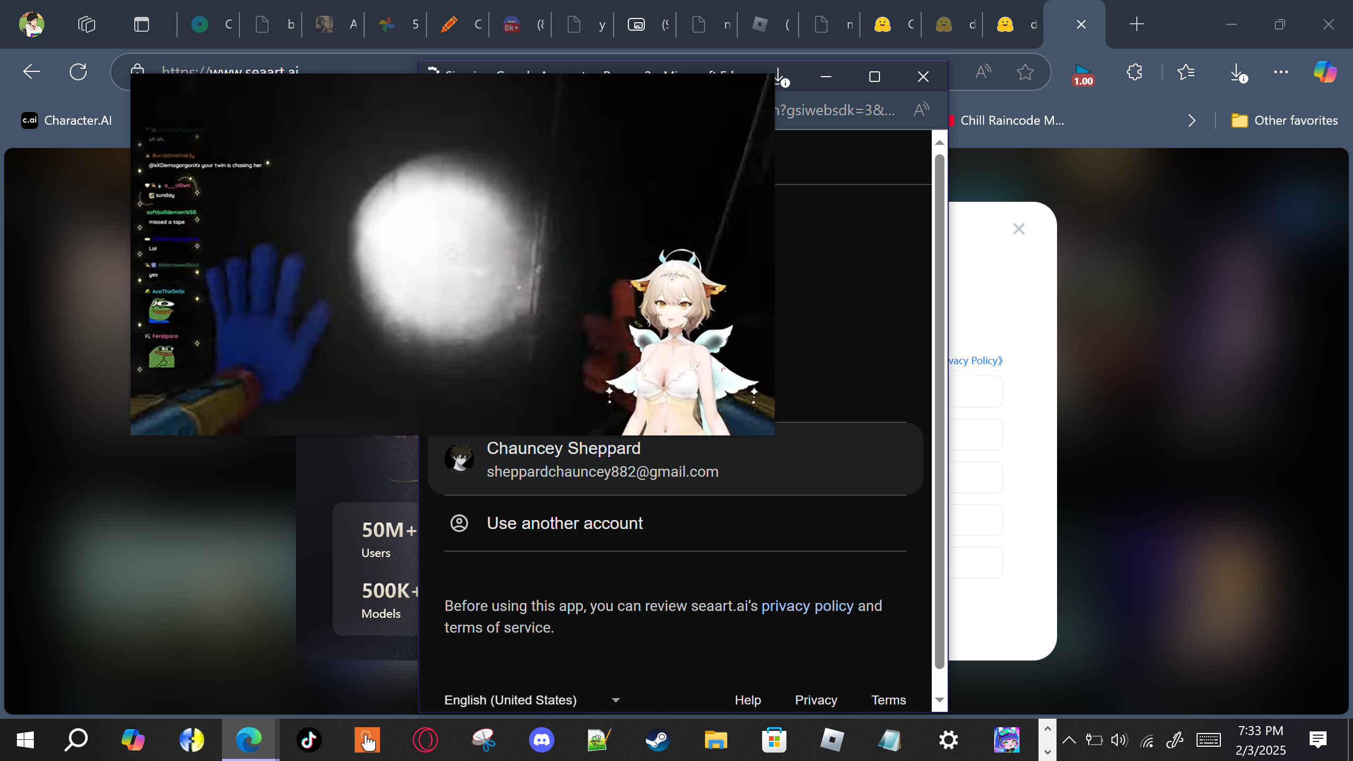Open the Edge Workspaces icon
This screenshot has height=761, width=1353.
click(86, 24)
